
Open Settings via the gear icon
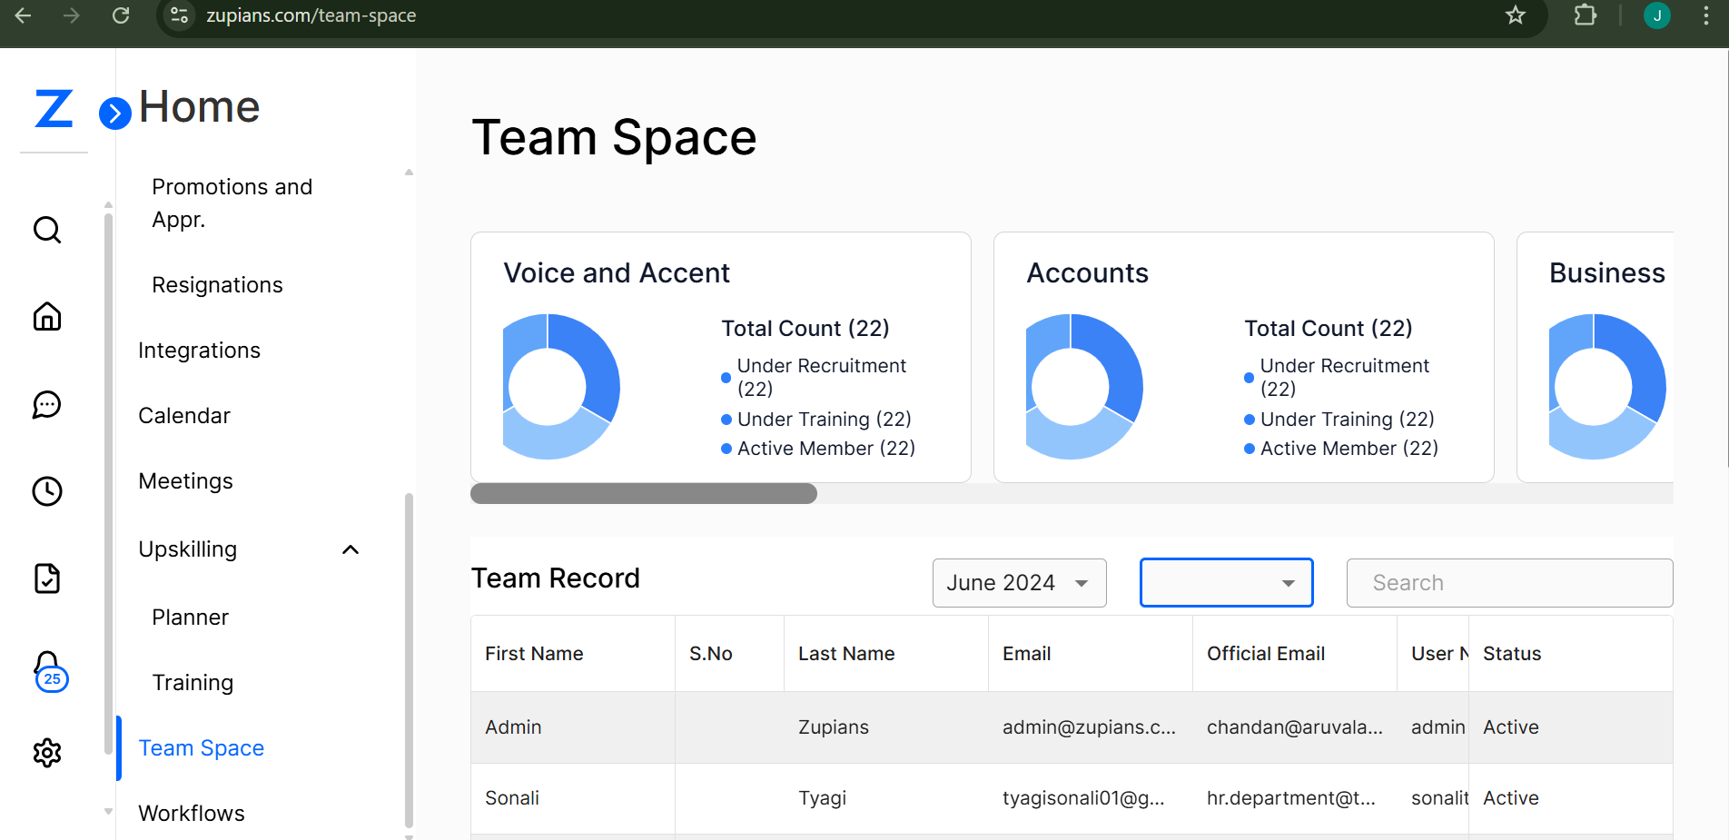point(46,753)
